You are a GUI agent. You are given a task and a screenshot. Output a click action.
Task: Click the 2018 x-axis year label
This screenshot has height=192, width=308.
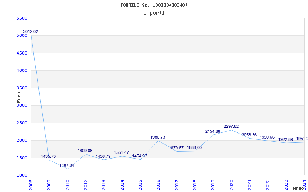[x=195, y=185]
